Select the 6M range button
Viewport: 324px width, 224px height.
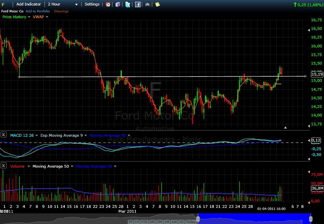pyautogui.click(x=152, y=222)
